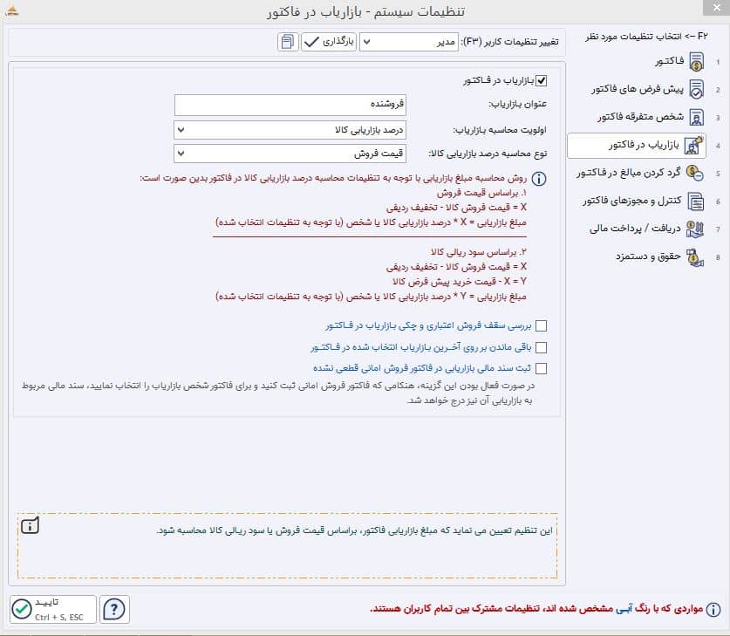This screenshot has height=636, width=730.
Task: Enable باقی ماندن بر روی آخرین بازاریاب checkbox
Action: 541,347
